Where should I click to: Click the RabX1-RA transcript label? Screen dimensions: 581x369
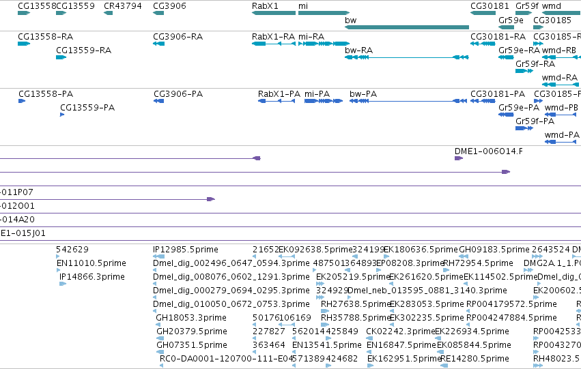(274, 37)
